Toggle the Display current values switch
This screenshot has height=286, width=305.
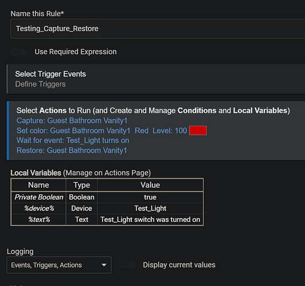click(127, 265)
